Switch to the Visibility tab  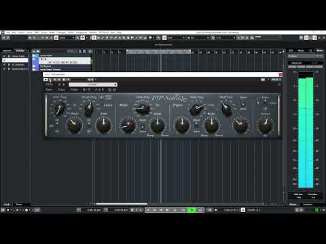point(20,51)
